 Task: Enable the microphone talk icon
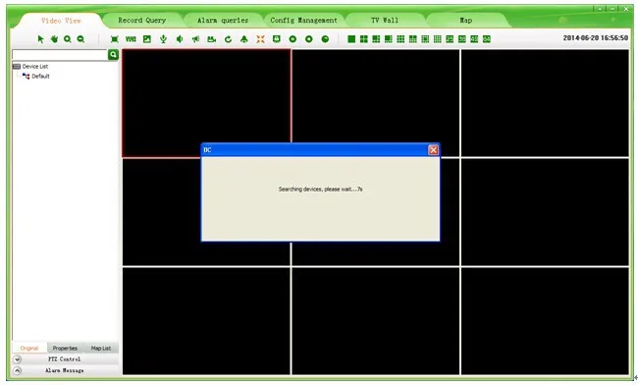point(163,39)
